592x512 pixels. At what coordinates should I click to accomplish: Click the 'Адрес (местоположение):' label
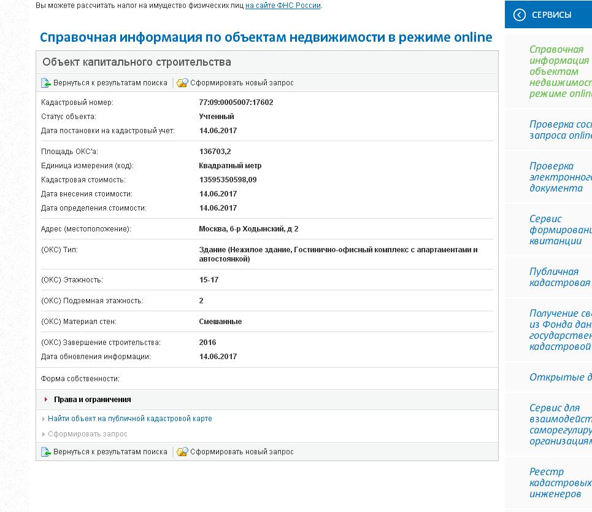point(86,228)
